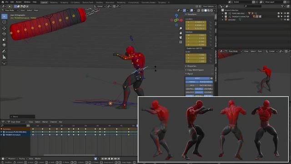The height and width of the screenshot is (164, 291).
Task: Play animation in reverse
Action: point(109,159)
